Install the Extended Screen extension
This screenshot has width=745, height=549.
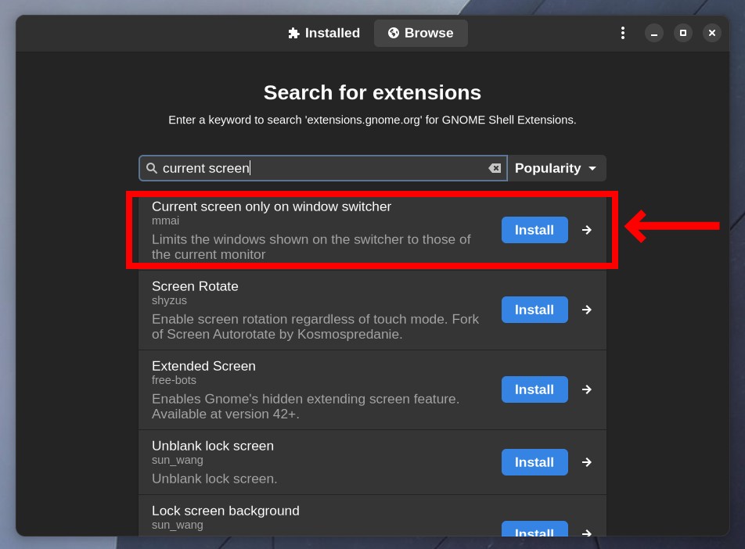(534, 389)
